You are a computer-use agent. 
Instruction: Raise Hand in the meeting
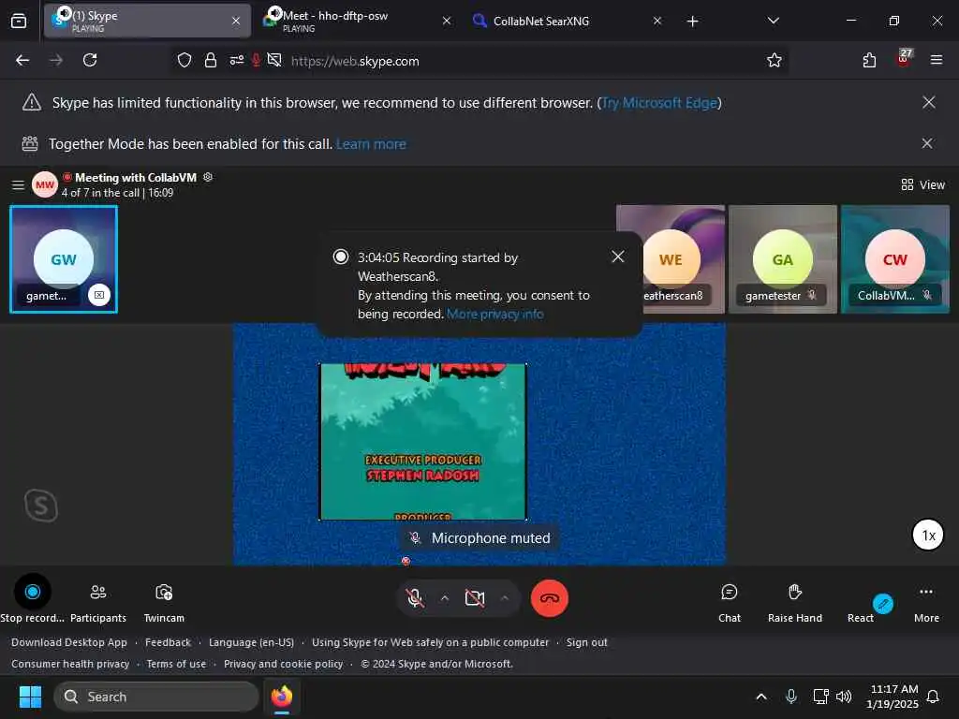[x=794, y=602]
